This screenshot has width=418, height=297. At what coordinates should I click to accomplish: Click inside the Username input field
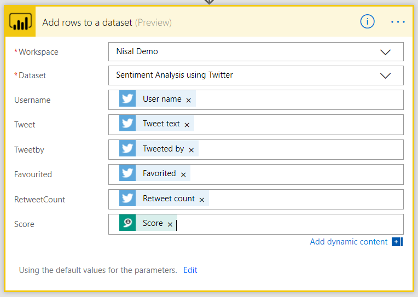[256, 100]
